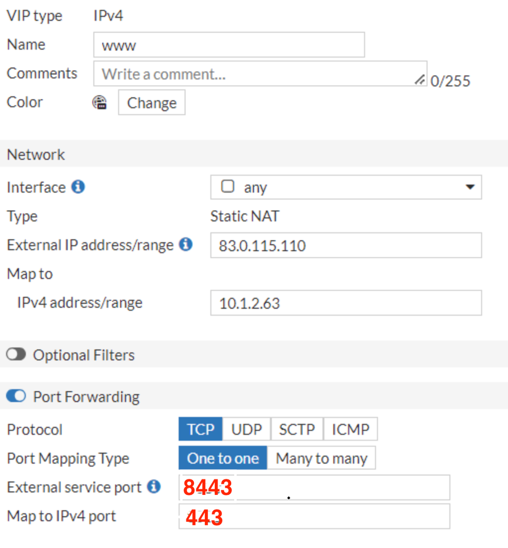508x548 pixels.
Task: Click the External IP address info icon
Action: (x=186, y=245)
